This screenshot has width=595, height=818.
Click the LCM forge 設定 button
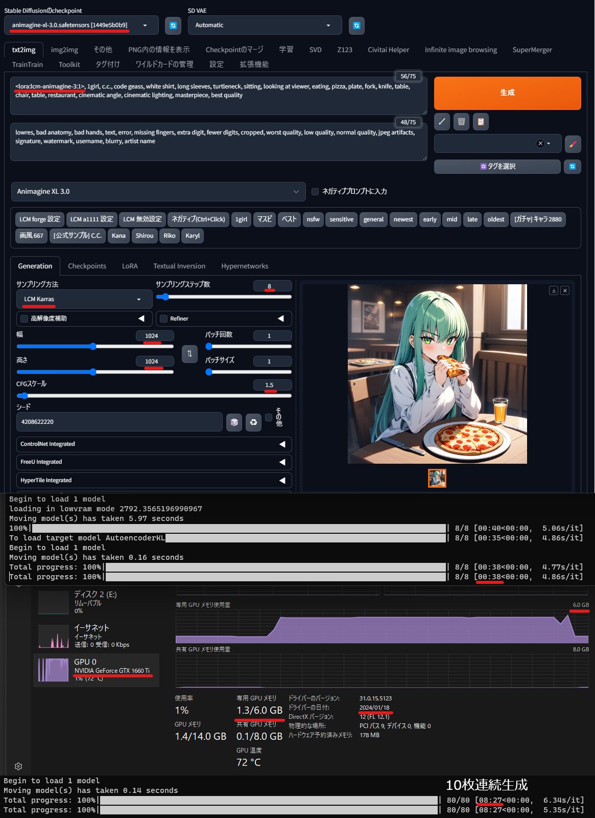pos(40,219)
